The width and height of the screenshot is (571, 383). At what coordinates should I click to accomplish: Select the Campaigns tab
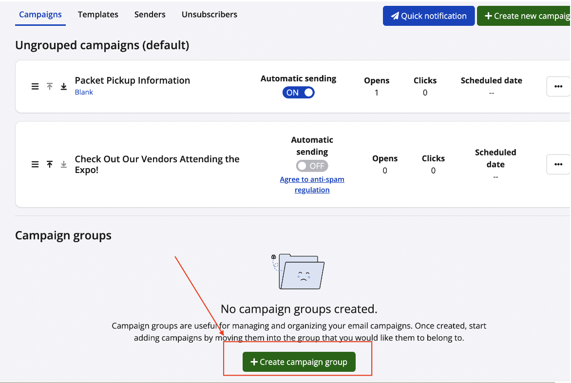point(40,15)
